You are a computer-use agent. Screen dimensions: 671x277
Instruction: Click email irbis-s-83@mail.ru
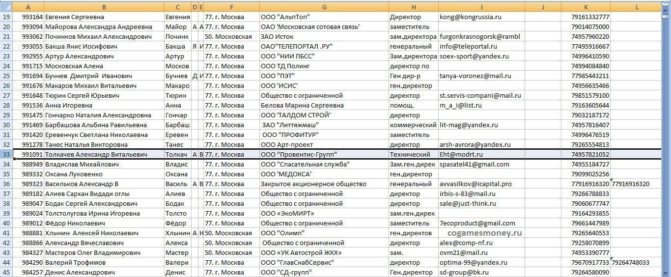pyautogui.click(x=467, y=194)
